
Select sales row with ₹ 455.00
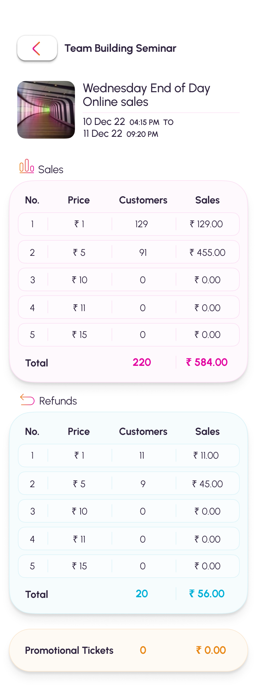click(129, 252)
